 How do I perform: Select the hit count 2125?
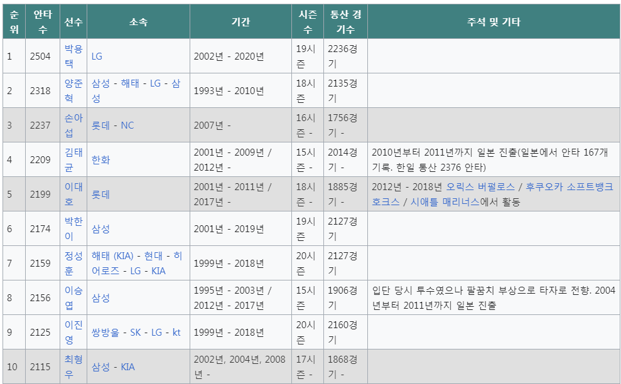(x=40, y=332)
